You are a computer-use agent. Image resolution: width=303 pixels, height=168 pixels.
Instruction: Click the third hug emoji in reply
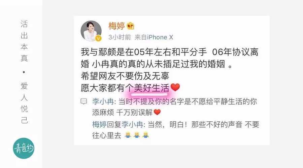146,135
